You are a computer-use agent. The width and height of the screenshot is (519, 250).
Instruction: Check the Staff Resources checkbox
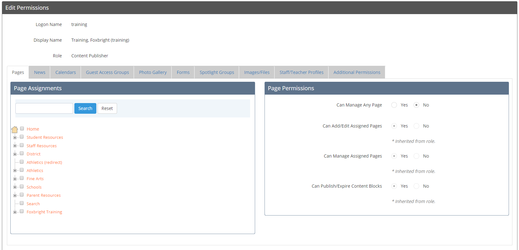click(x=22, y=145)
